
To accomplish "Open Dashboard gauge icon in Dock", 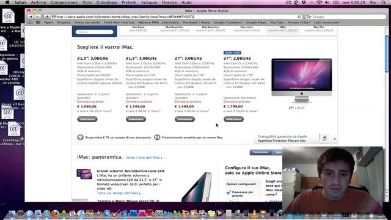I will 20,213.
